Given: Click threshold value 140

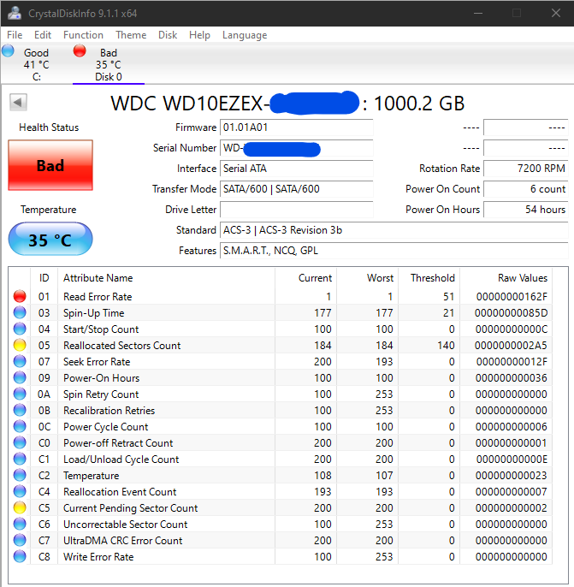Looking at the screenshot, I should pos(446,345).
